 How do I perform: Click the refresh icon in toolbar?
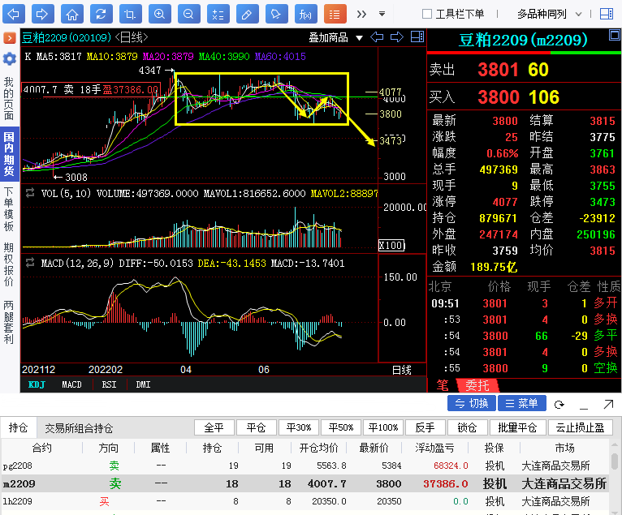click(101, 14)
